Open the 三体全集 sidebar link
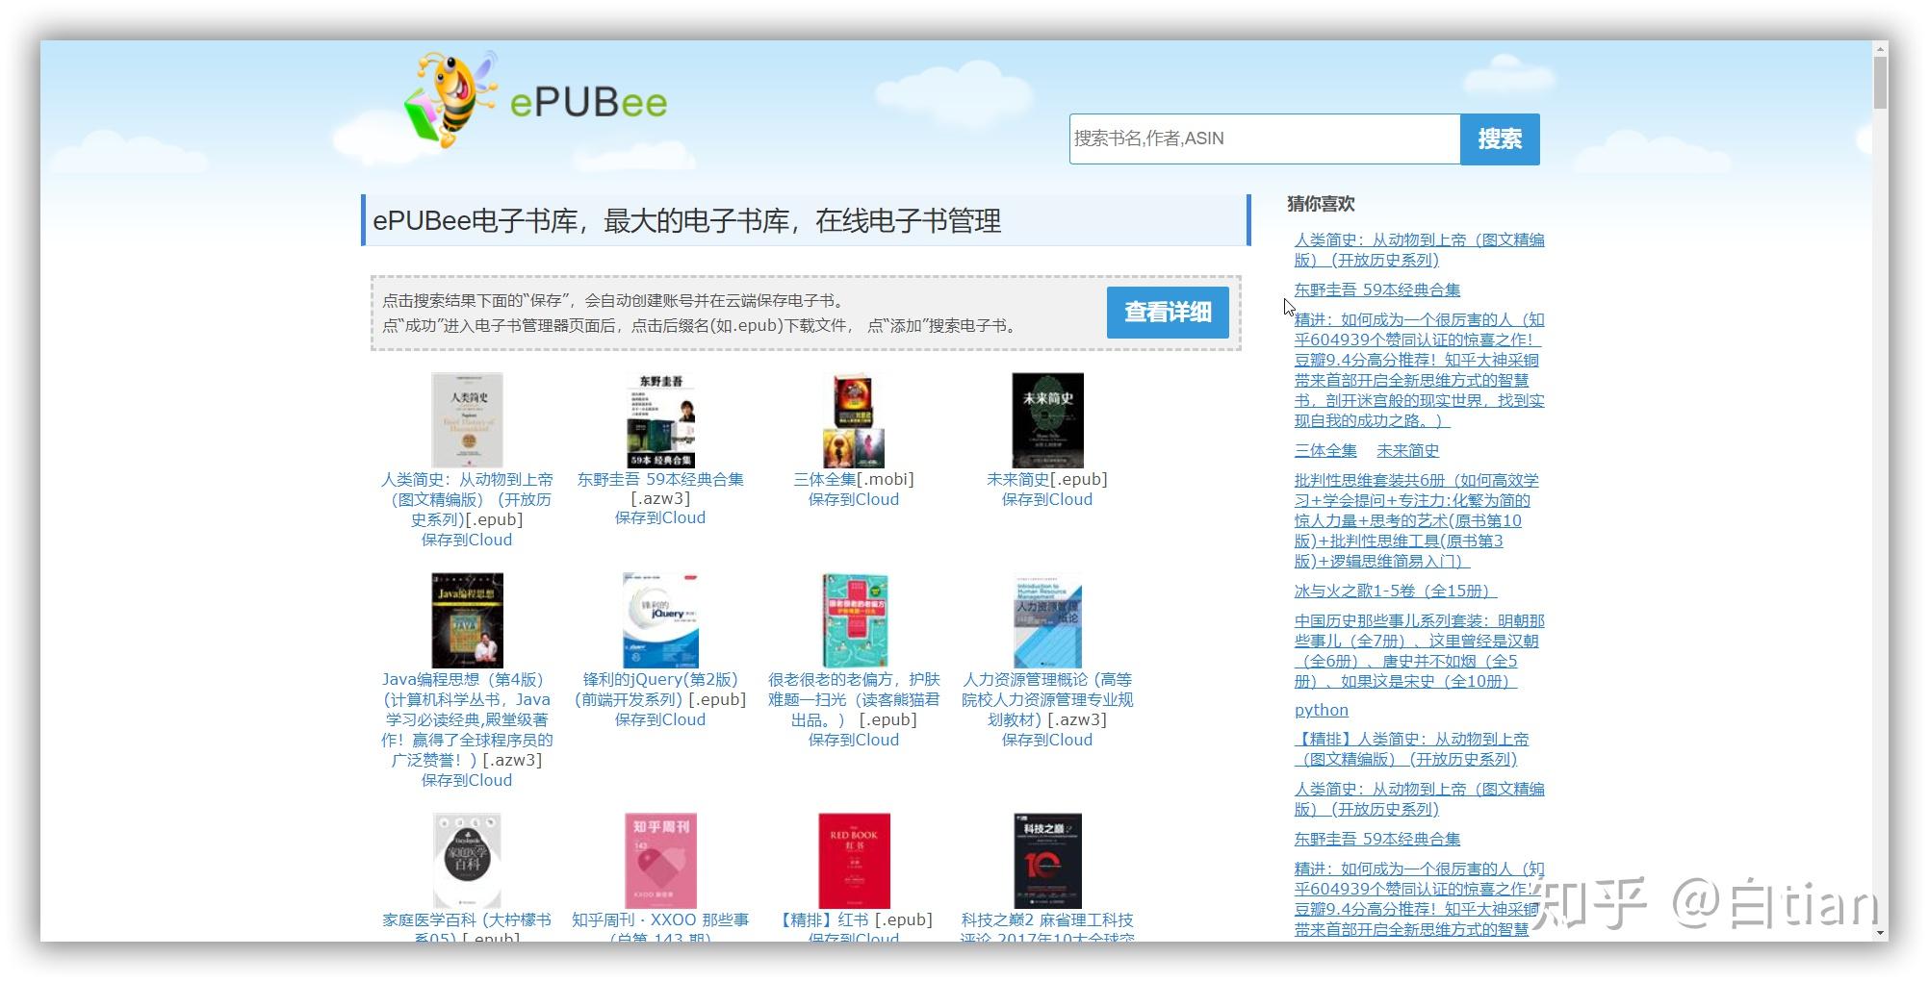 tap(1325, 450)
